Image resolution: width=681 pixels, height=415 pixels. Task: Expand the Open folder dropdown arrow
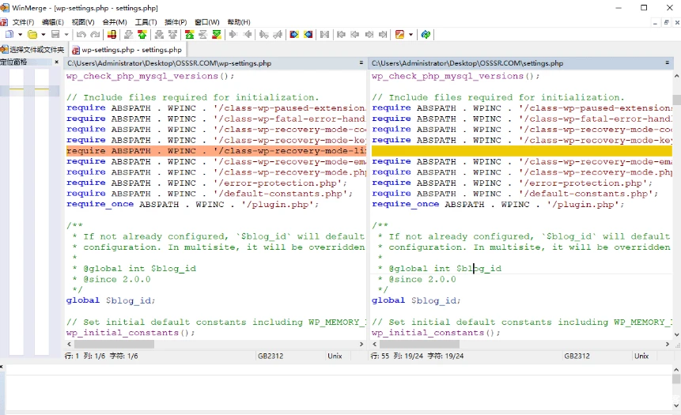click(43, 34)
